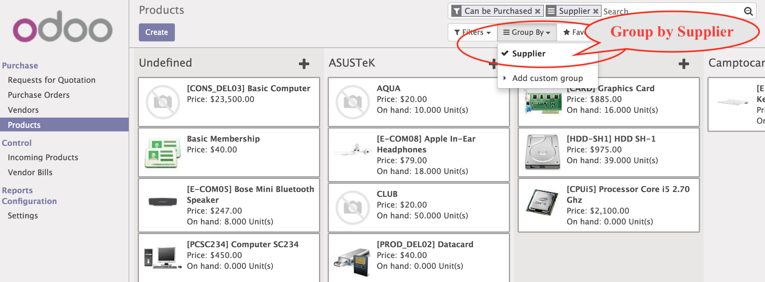Click the Products breadcrumb title

pos(161,10)
